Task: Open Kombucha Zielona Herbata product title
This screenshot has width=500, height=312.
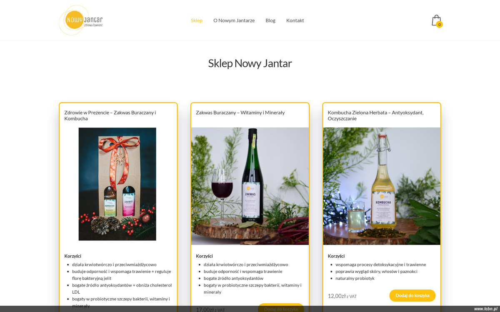Action: pos(375,115)
